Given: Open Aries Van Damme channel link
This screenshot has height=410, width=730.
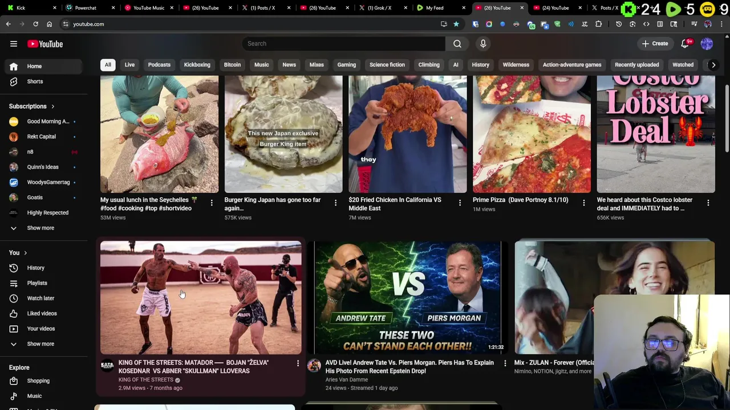Looking at the screenshot, I should point(347,380).
